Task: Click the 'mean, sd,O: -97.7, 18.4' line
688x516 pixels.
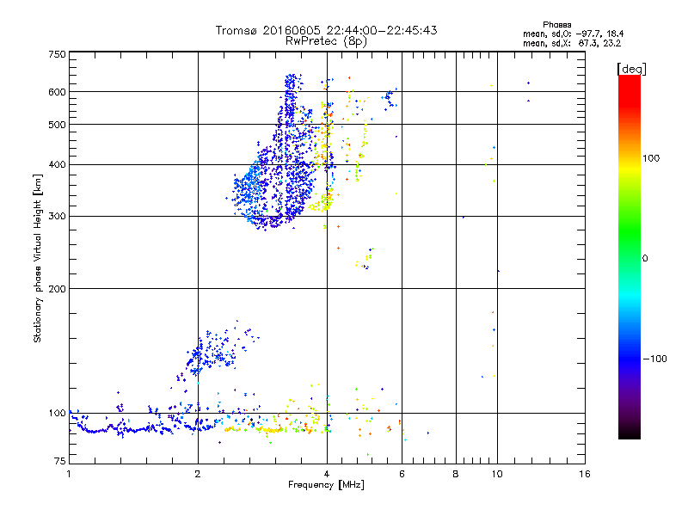Action: coord(573,34)
